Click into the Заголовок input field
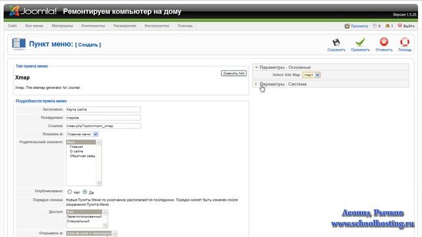This screenshot has height=237, width=422. [x=103, y=109]
